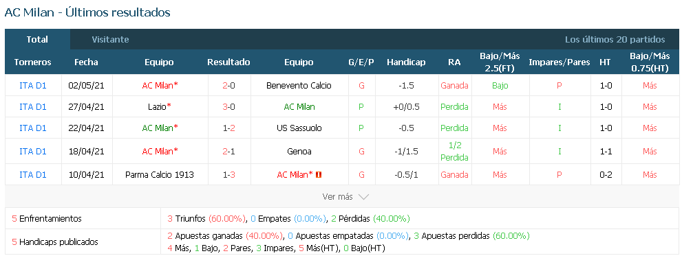682x258 pixels.
Task: Click Benevento Calcio team name
Action: (299, 85)
